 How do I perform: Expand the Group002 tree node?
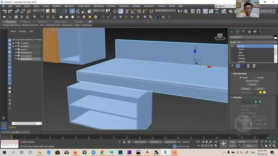[x=13, y=46]
